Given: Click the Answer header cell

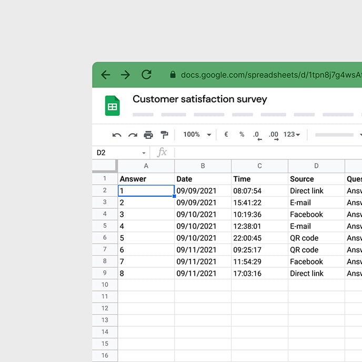Looking at the screenshot, I should point(146,179).
